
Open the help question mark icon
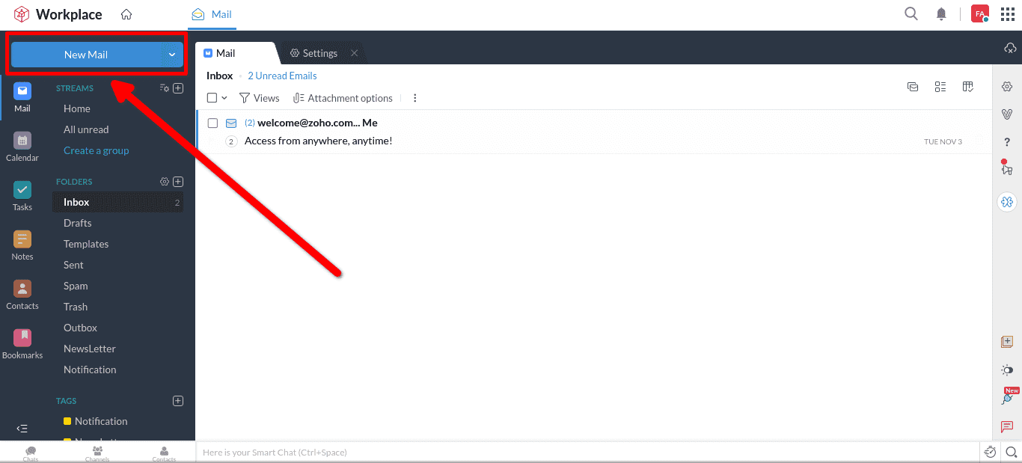(x=1006, y=141)
